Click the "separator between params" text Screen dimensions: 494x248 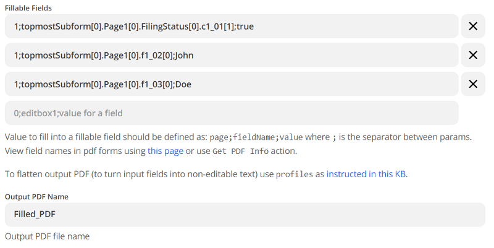coord(420,137)
